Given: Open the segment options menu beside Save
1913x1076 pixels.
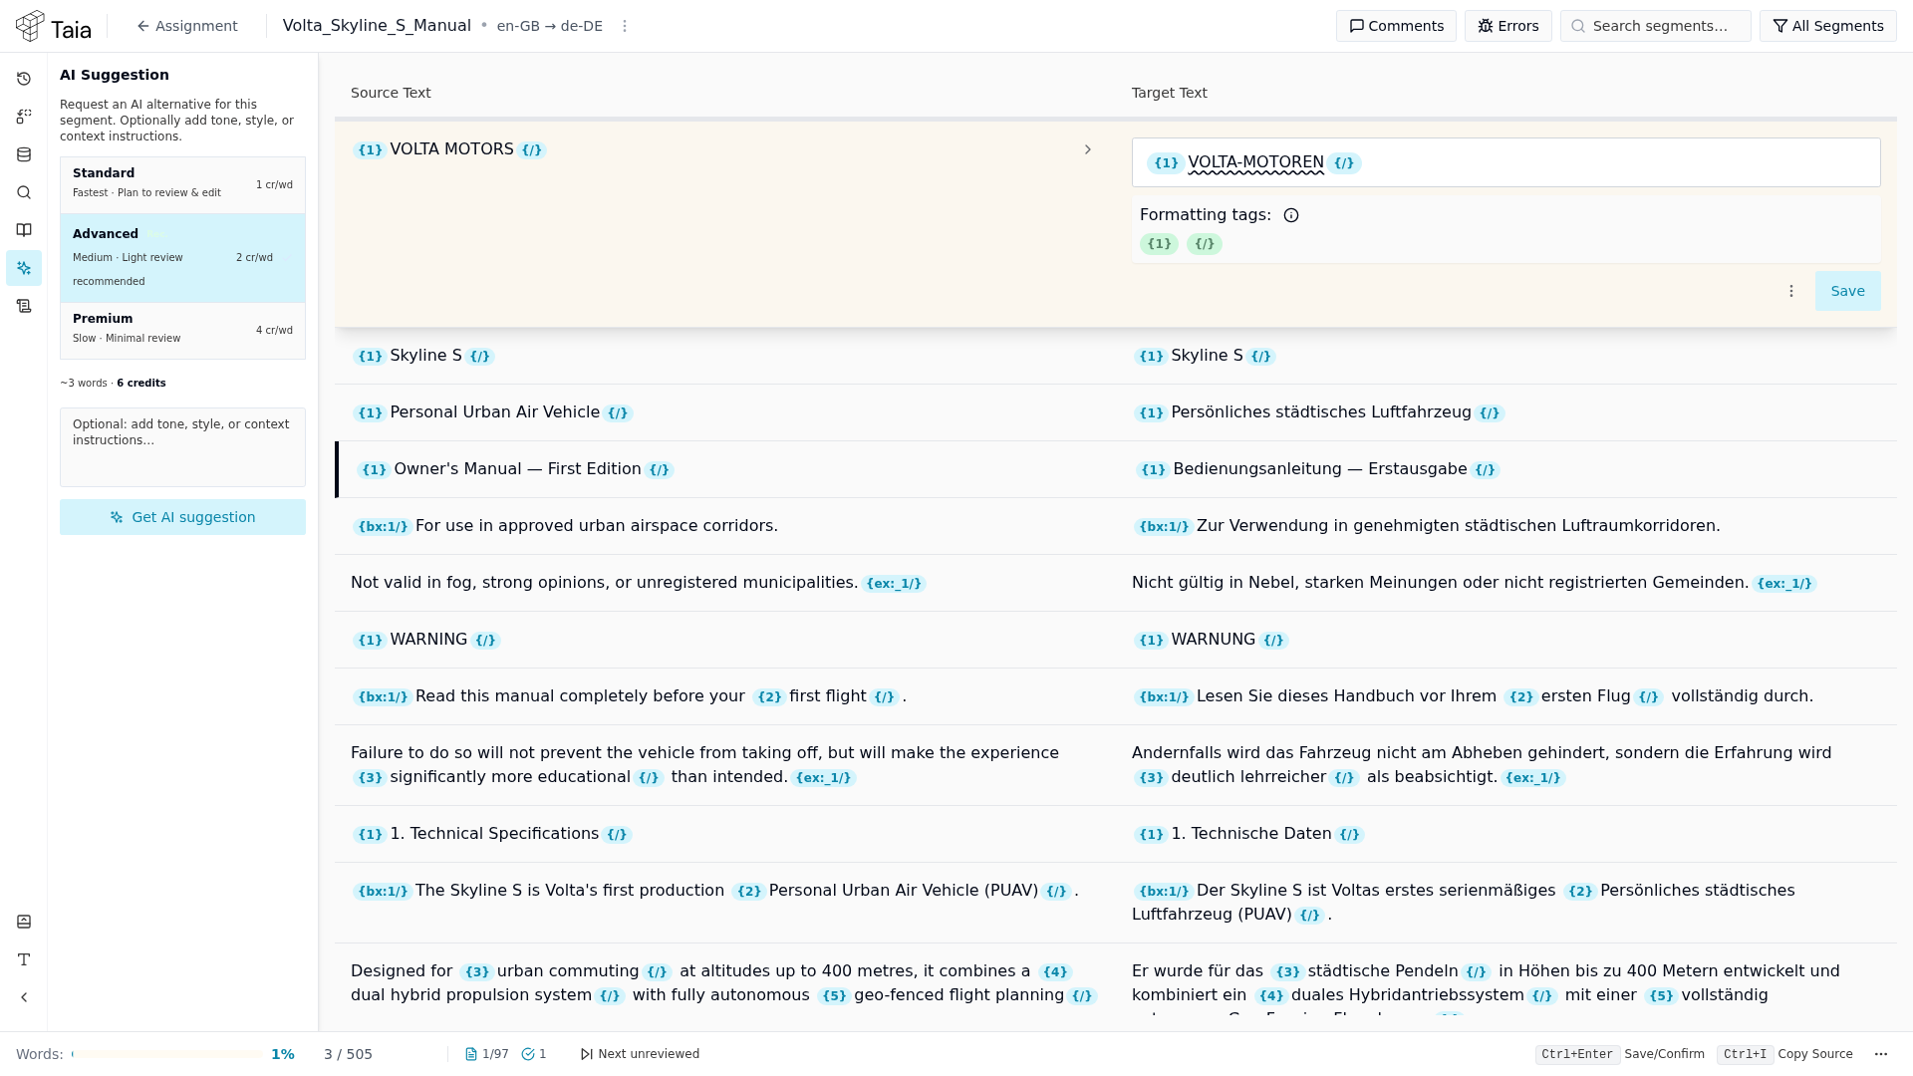Looking at the screenshot, I should pyautogui.click(x=1791, y=291).
